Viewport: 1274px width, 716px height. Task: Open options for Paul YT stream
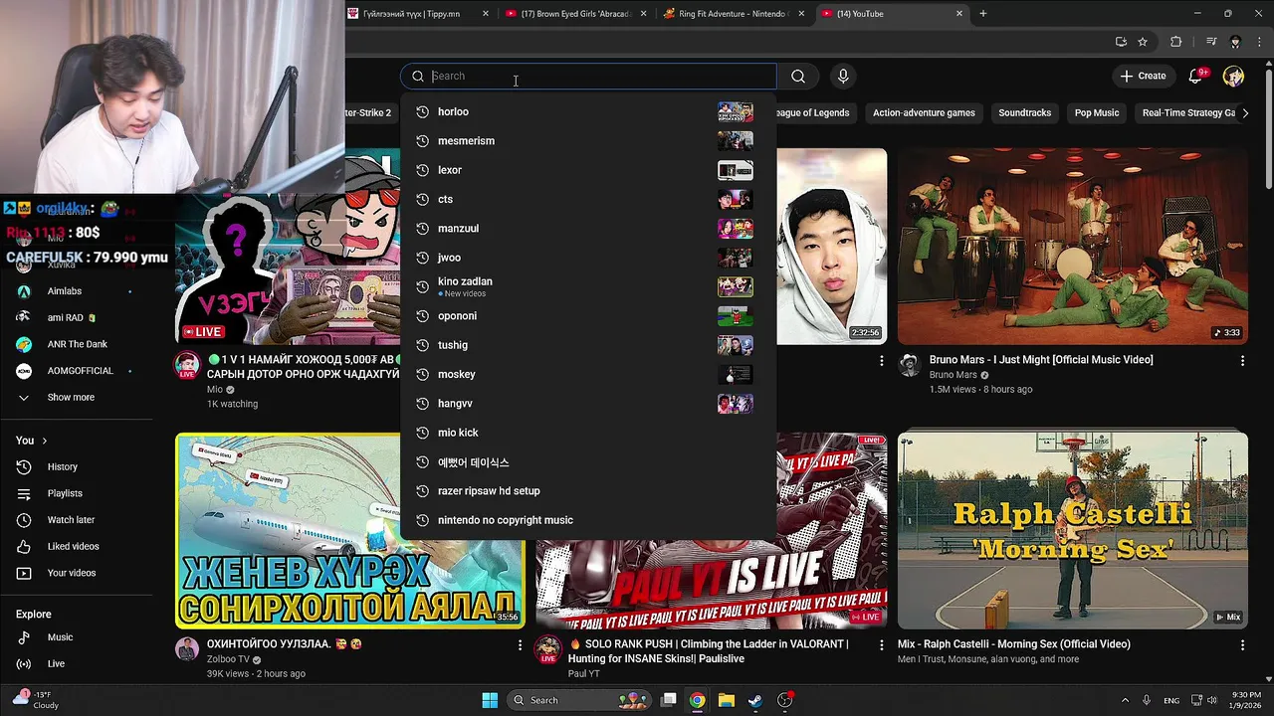[x=881, y=644]
